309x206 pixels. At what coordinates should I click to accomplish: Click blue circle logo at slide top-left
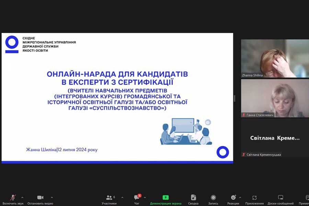coord(12,44)
